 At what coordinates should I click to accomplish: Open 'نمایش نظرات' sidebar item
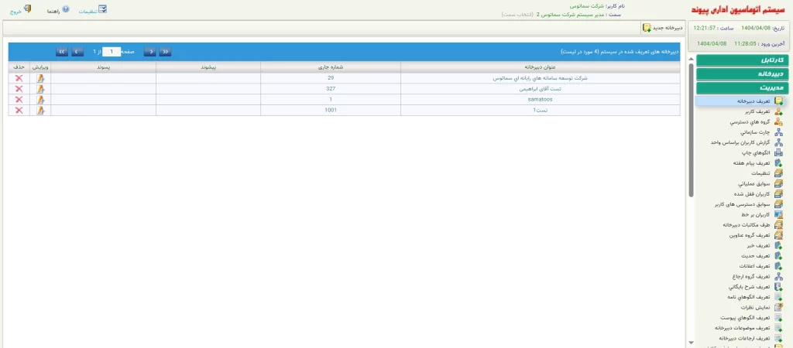pyautogui.click(x=763, y=308)
